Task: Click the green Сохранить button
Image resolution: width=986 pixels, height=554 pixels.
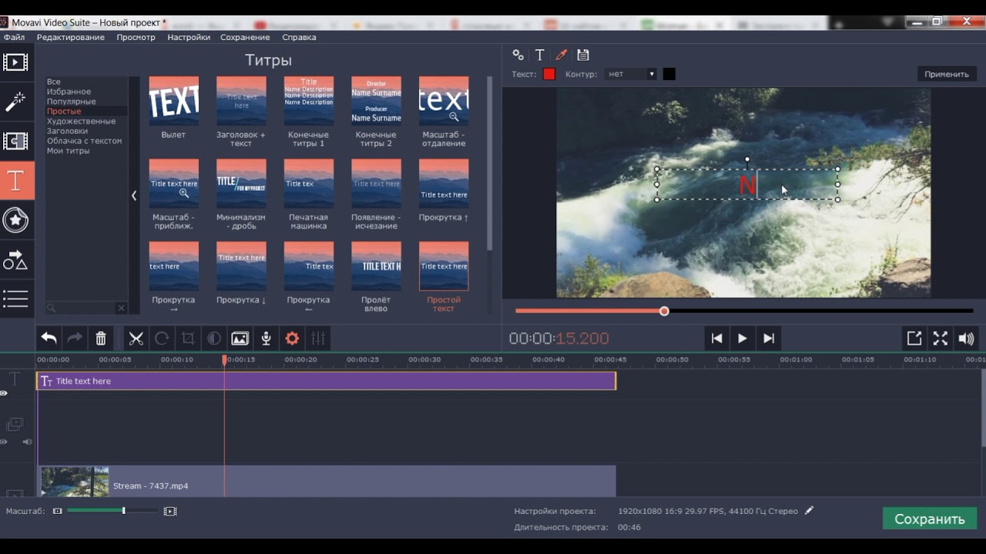Action: pos(930,519)
